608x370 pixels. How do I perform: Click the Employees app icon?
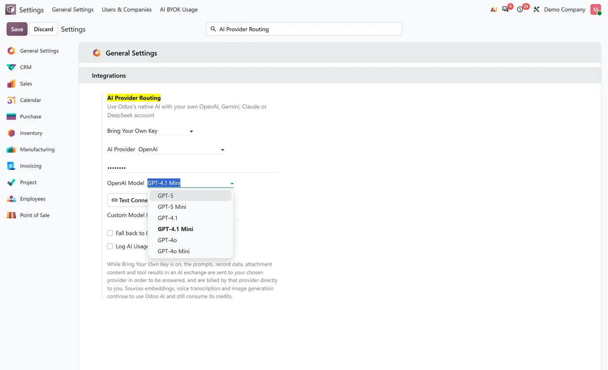coord(11,199)
